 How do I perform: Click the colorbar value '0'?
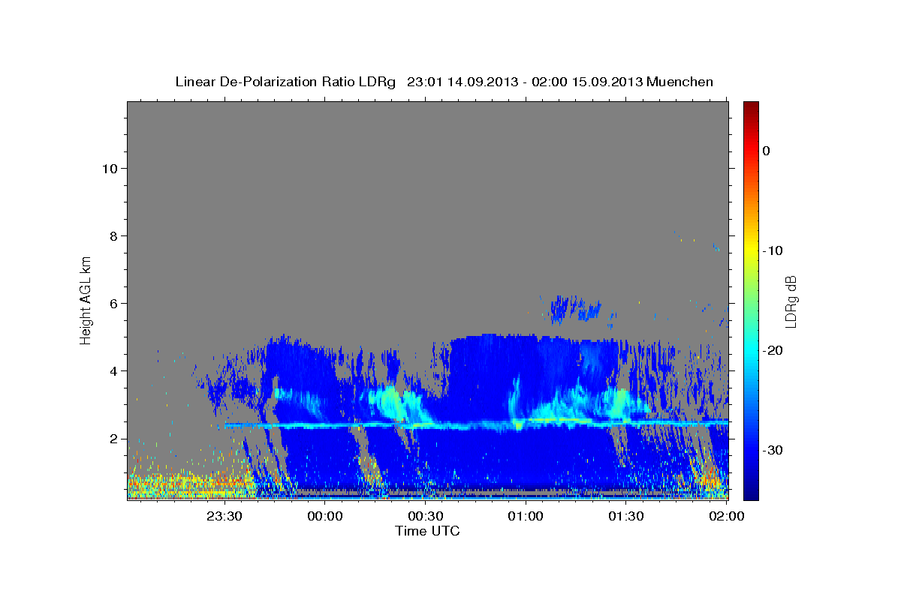767,151
